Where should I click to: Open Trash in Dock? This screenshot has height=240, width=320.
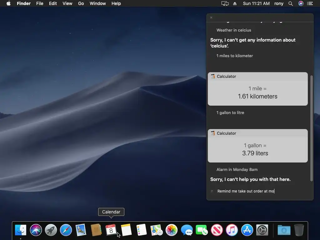click(x=299, y=230)
